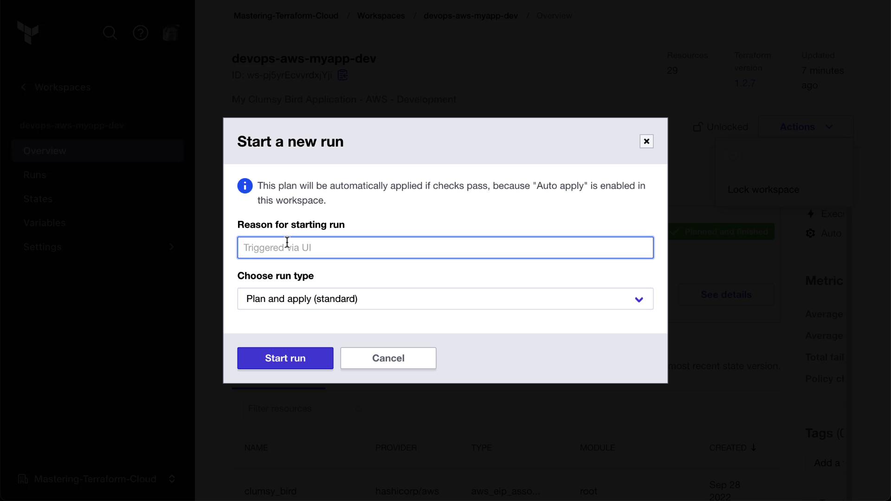891x501 pixels.
Task: Sort resources by Created arrow
Action: 754,448
